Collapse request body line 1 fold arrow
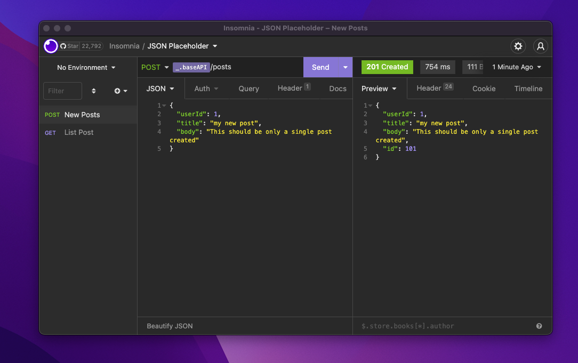Screen dimensions: 578x363 point(164,106)
